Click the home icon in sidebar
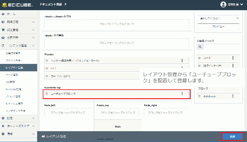Screen dimensions: 247x142 3,14
